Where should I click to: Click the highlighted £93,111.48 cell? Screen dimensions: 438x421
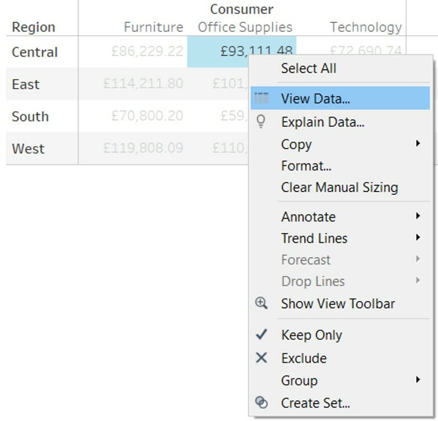(x=235, y=51)
